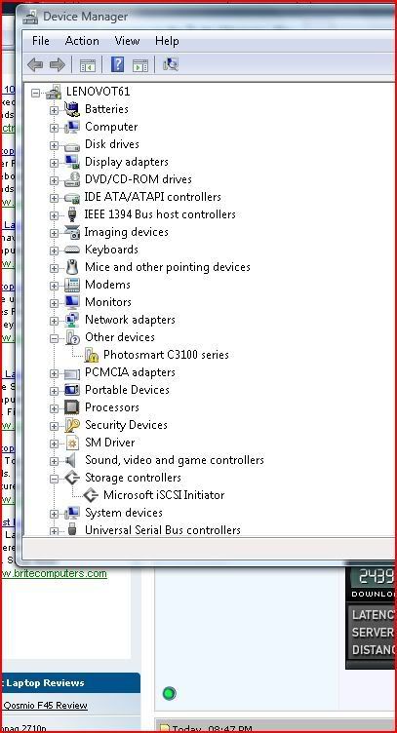Click the IEEE 1394 Bus host controllers icon
Screen dimensions: 397x733
click(72, 214)
